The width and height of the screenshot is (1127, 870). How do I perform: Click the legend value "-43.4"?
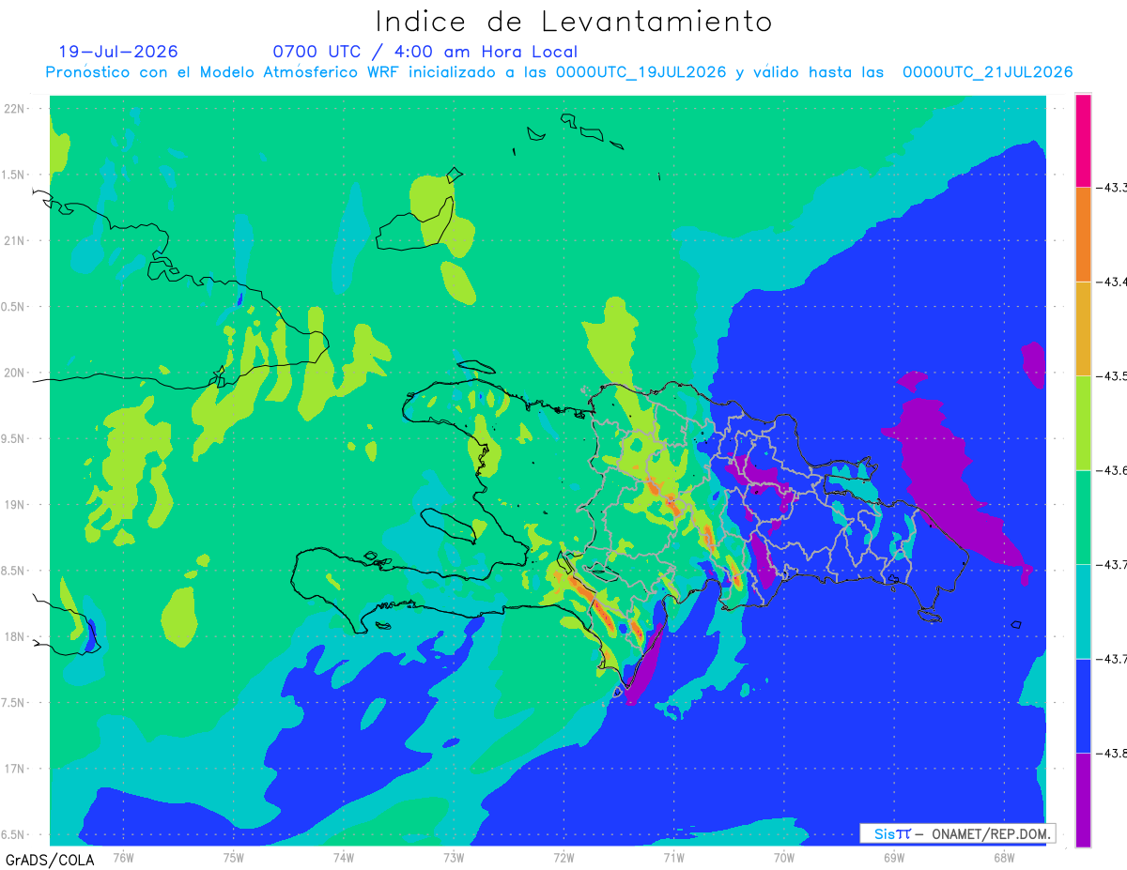[1113, 282]
